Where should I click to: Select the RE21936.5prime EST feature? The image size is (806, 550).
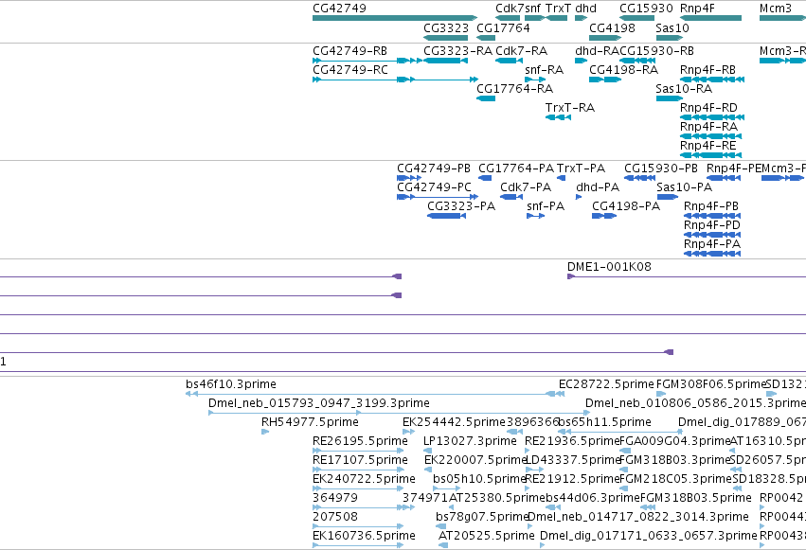528,451
